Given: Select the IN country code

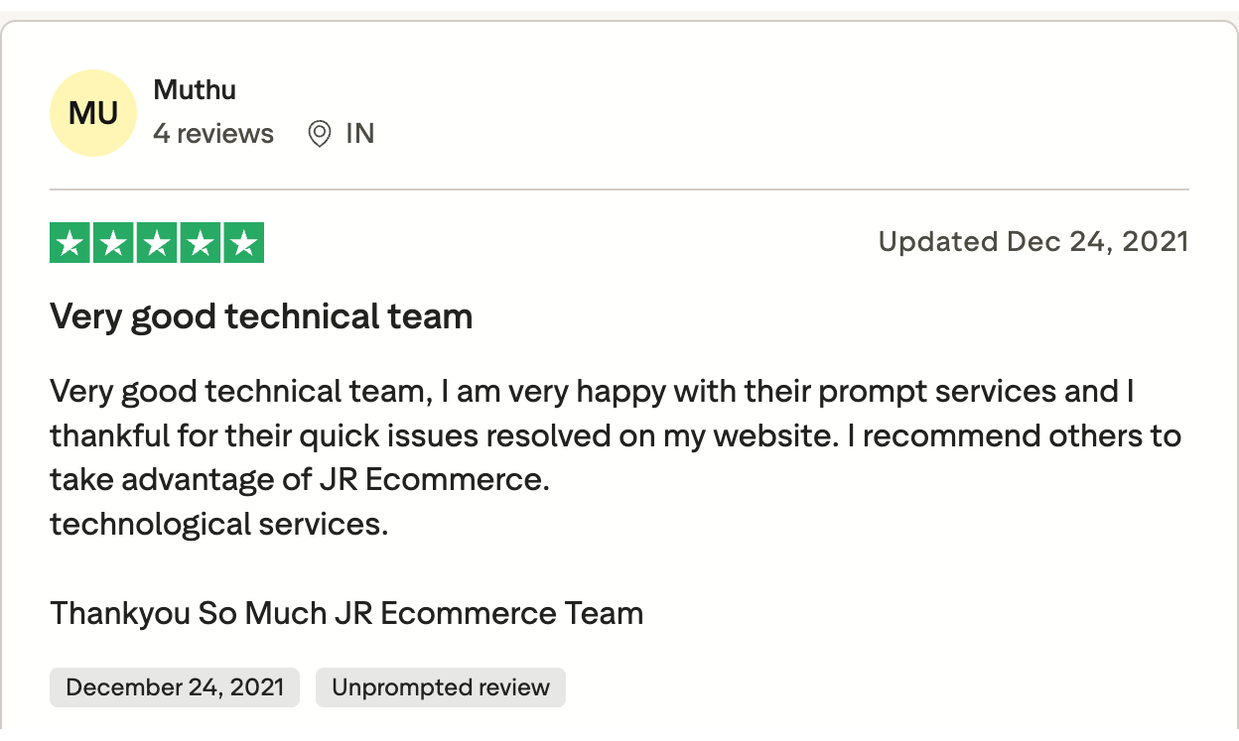Looking at the screenshot, I should (359, 134).
